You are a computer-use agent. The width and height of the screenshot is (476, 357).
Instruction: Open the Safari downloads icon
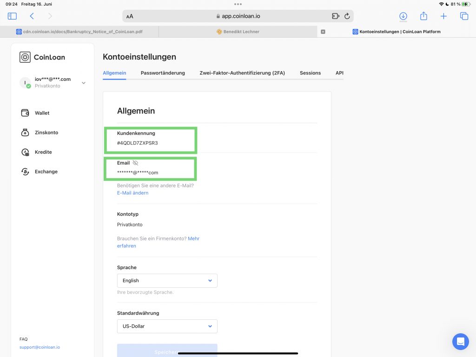403,16
